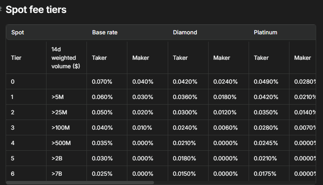
Task: Click the '0.0140%' Platinum maker fee in tier 2
Action: 305,112
